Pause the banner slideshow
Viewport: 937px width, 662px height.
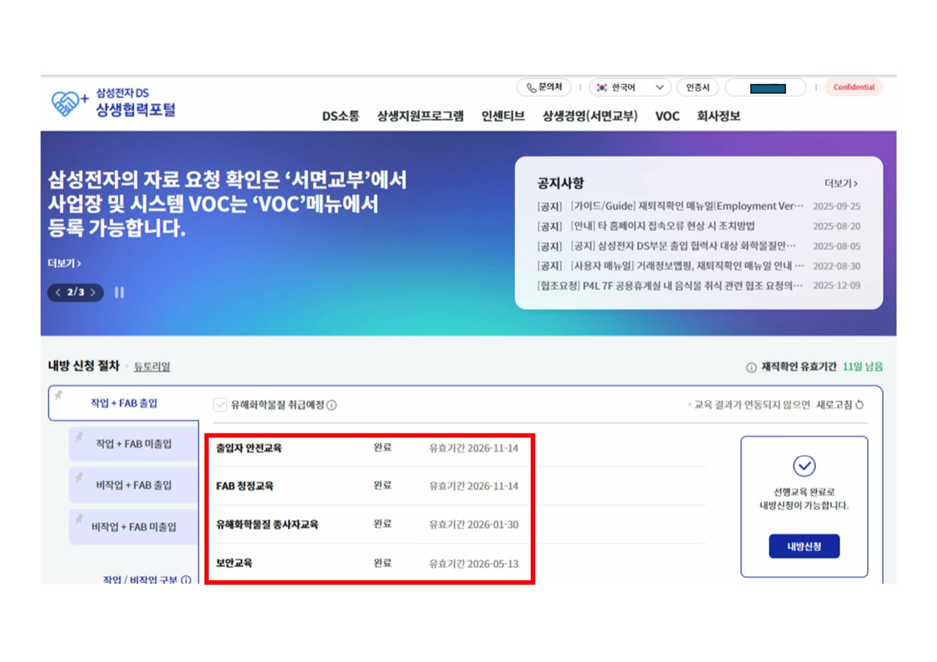click(x=119, y=292)
